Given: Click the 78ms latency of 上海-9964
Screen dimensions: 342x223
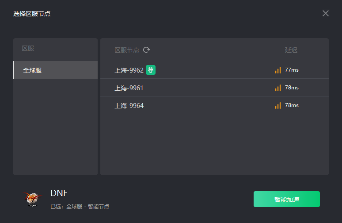Looking at the screenshot, I should (x=292, y=105).
